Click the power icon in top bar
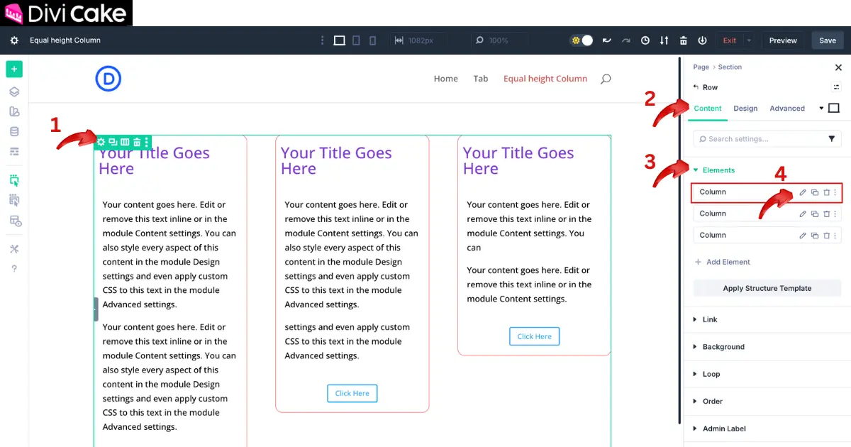This screenshot has height=447, width=851. click(x=703, y=40)
